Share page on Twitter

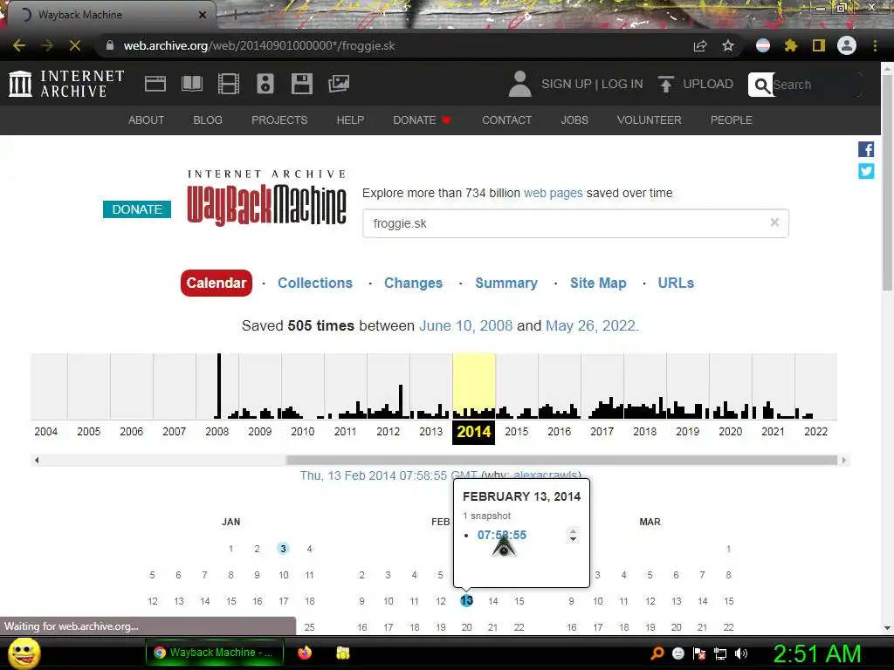tap(866, 171)
